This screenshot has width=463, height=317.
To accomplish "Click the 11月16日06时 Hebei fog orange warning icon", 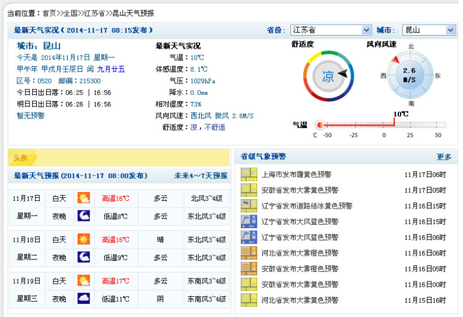I will [248, 253].
